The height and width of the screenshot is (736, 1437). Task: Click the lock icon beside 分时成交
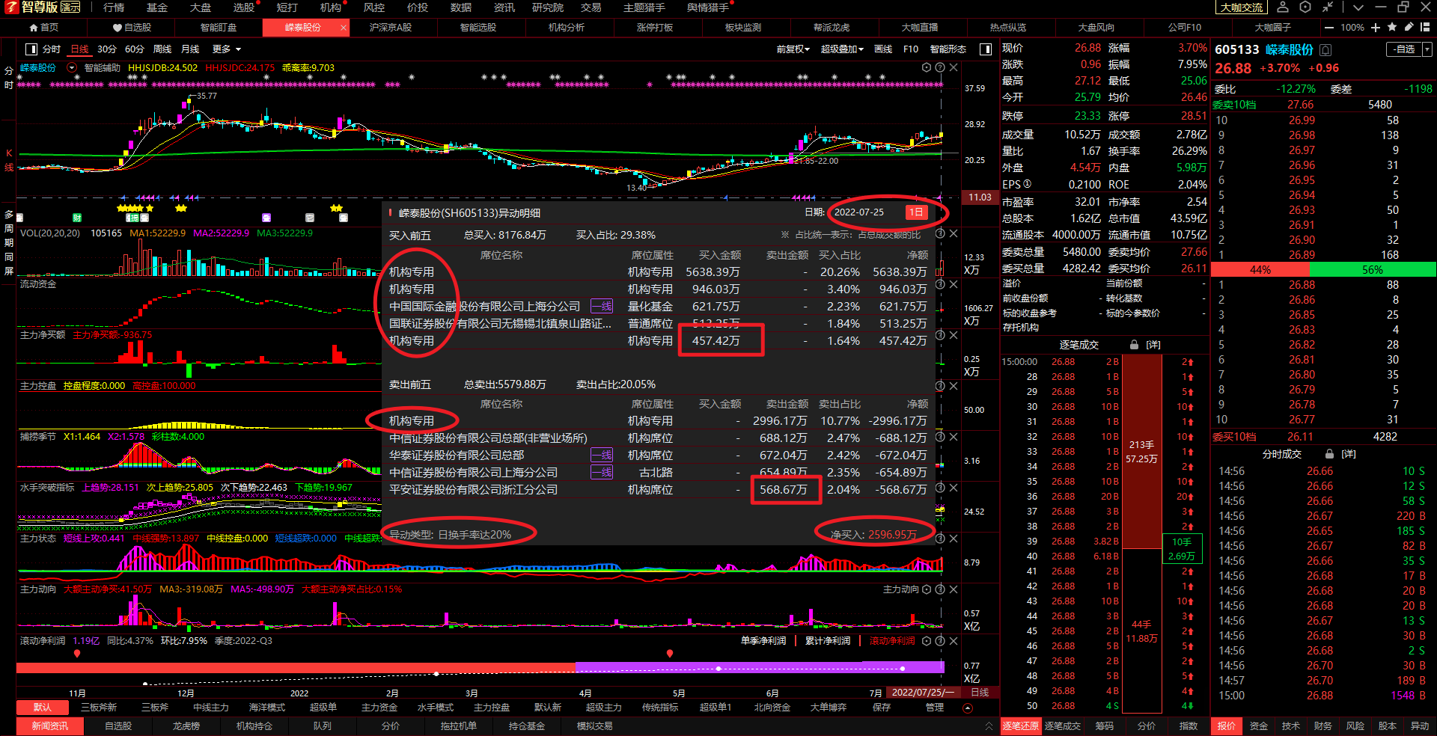(1329, 454)
